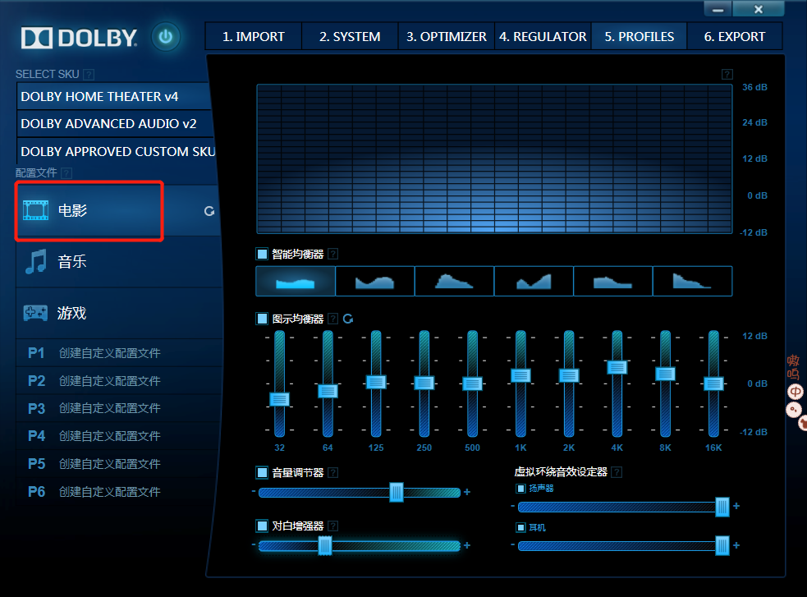Toggle the 扬声器 surround checkbox
This screenshot has width=807, height=597.
[x=520, y=489]
